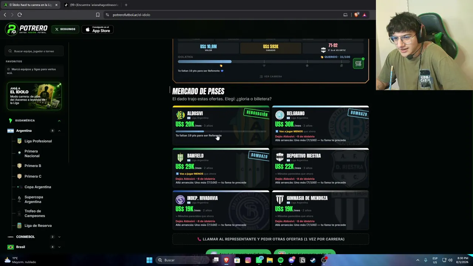Open the Microsoft Store taskbar icon

[237, 260]
